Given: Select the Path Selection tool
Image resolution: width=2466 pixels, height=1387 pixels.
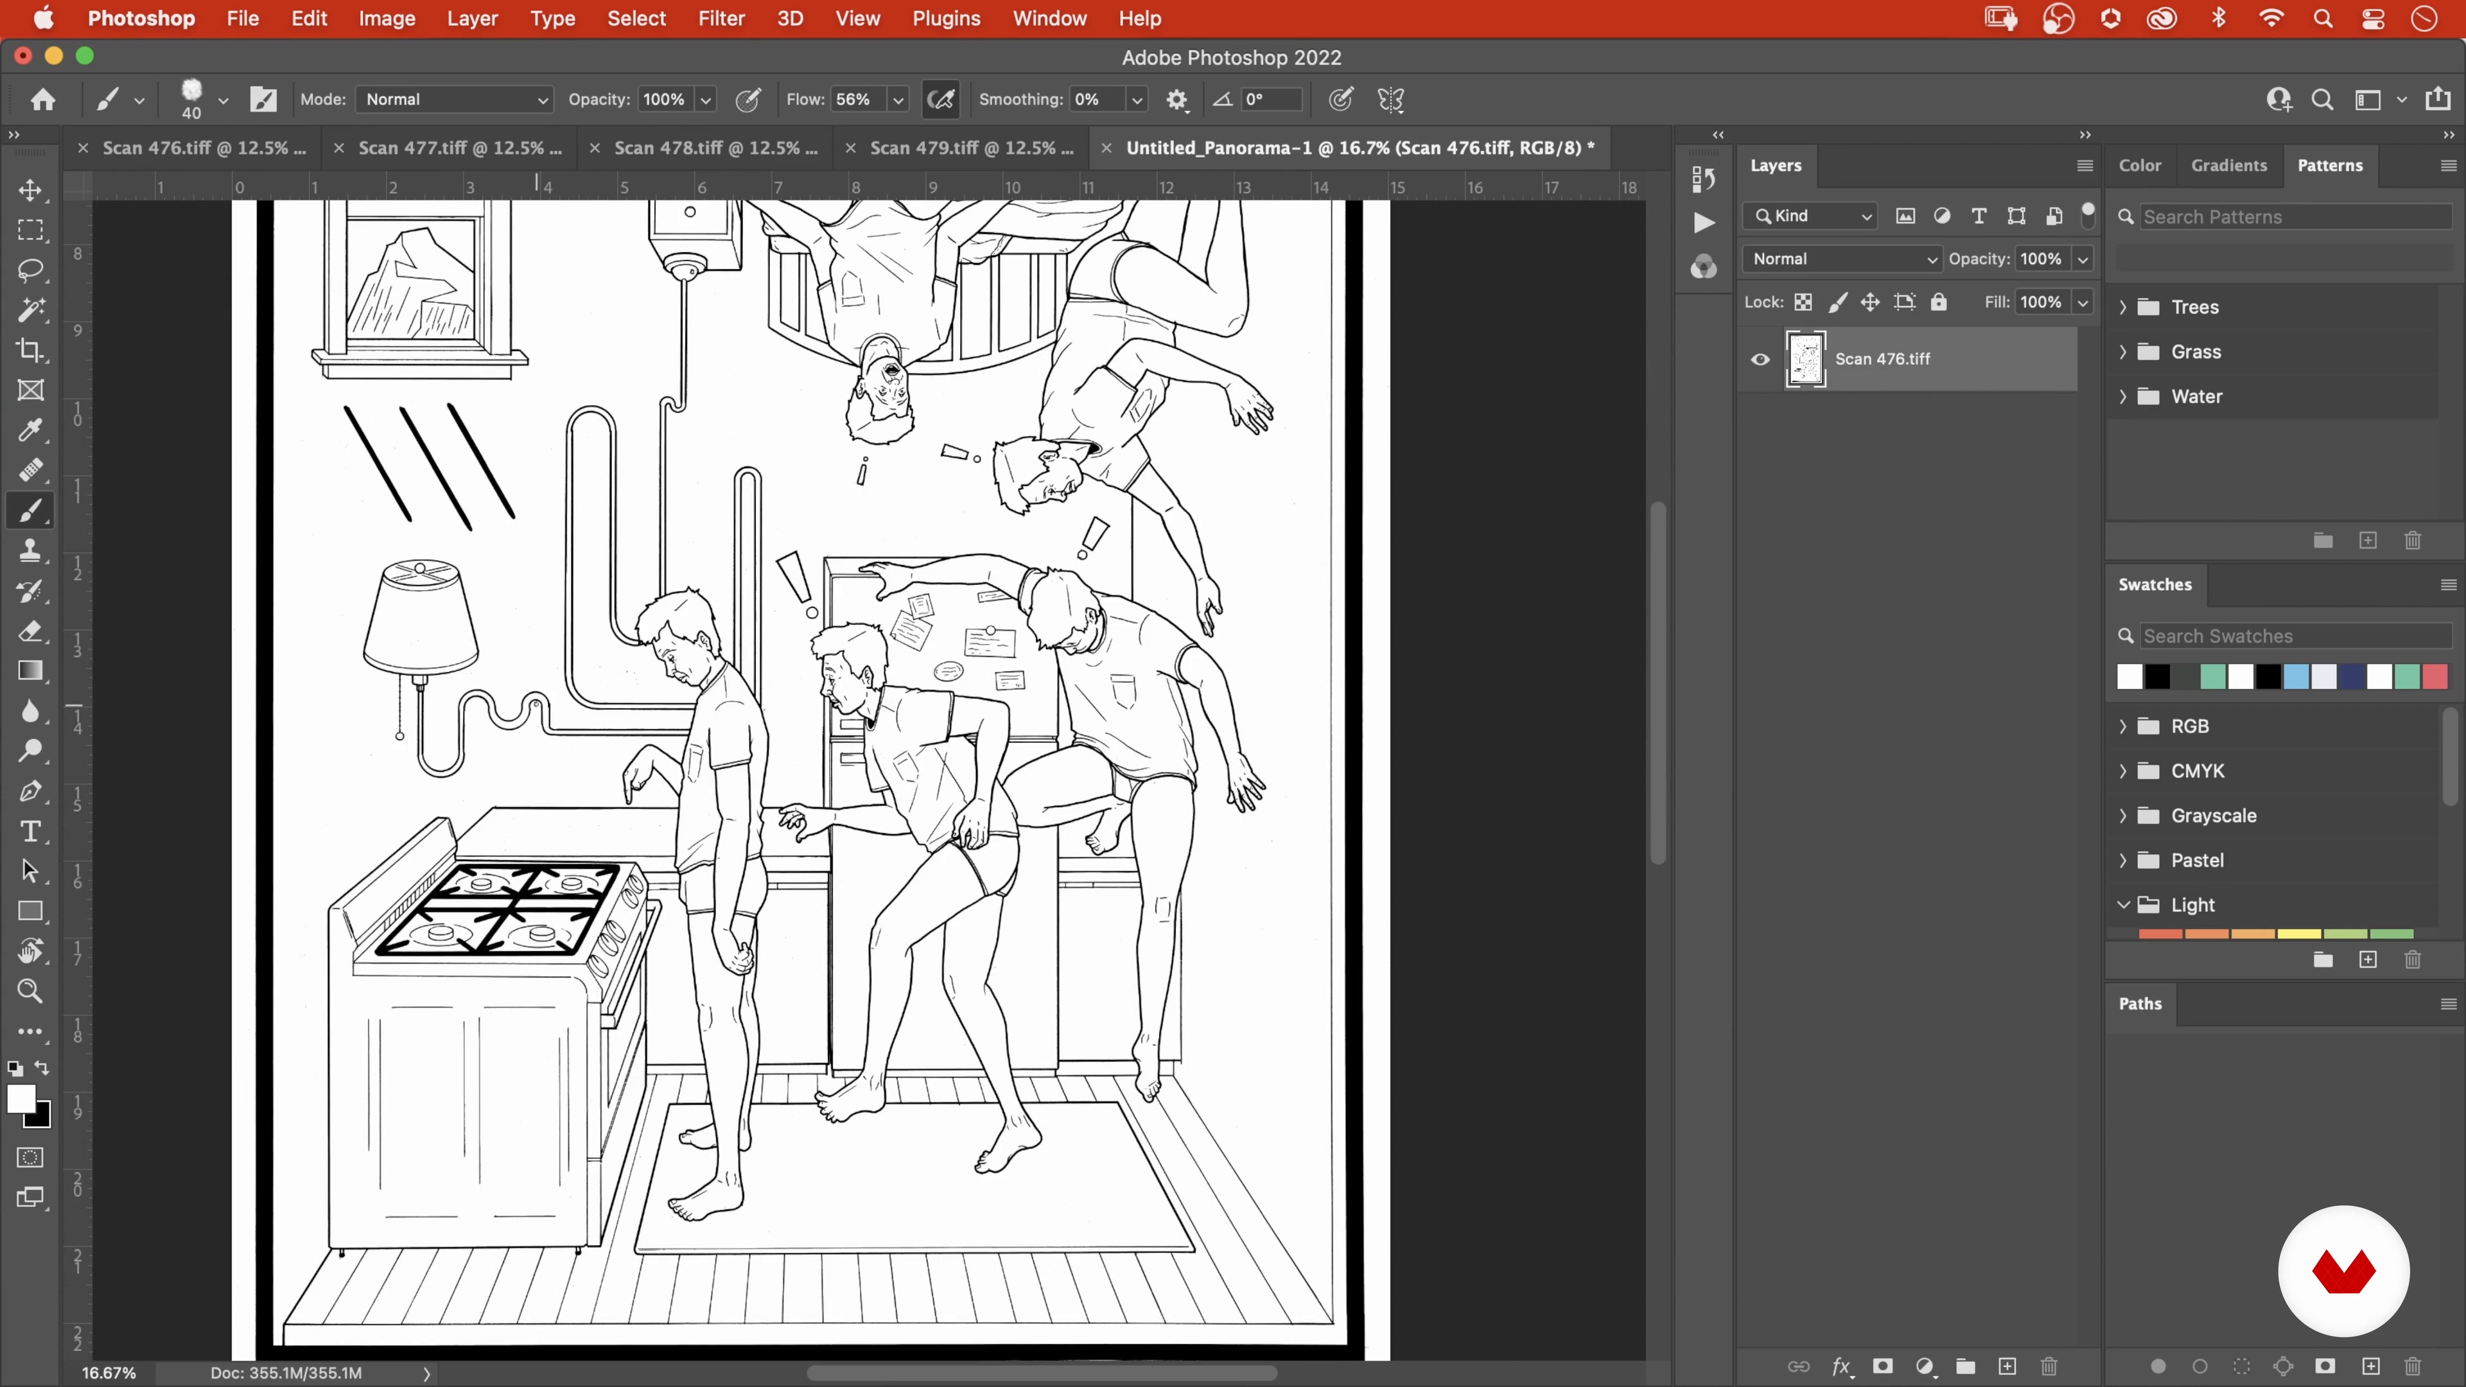Looking at the screenshot, I should [31, 871].
